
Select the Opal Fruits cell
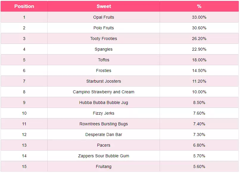104,17
